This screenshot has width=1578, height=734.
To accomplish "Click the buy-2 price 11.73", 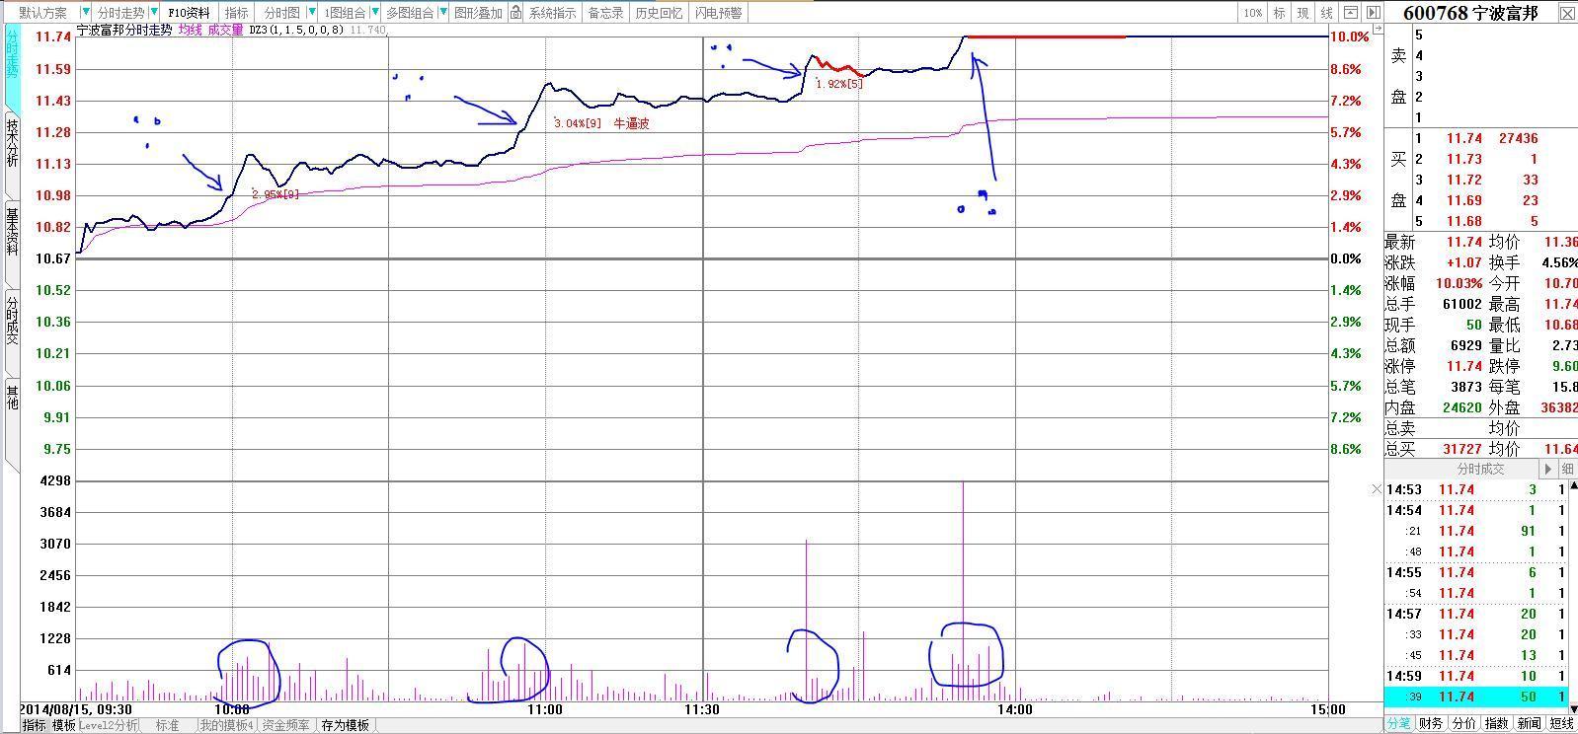I will (x=1464, y=160).
